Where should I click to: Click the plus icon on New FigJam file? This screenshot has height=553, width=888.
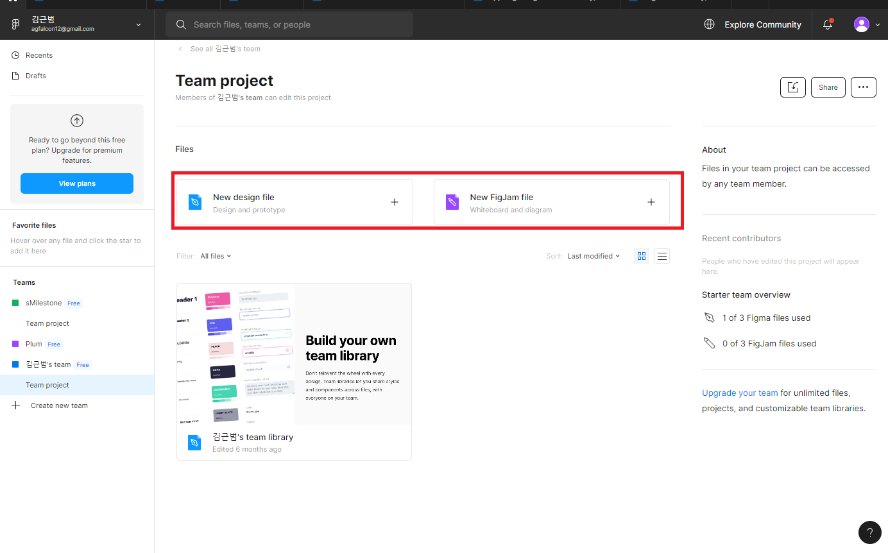pyautogui.click(x=651, y=202)
